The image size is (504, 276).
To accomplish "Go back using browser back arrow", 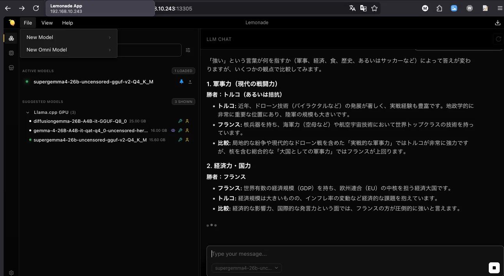I will 8,8.
